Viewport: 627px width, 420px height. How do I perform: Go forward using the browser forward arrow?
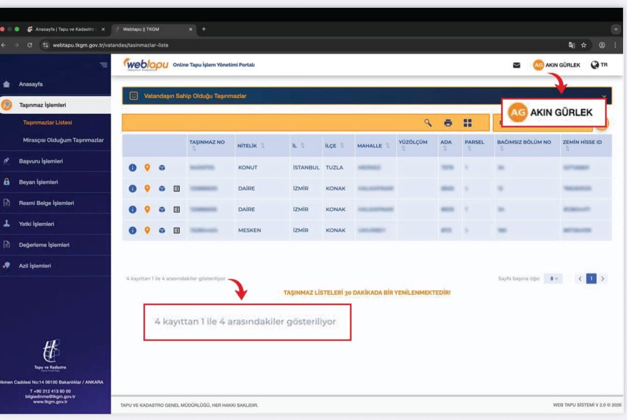[x=16, y=45]
